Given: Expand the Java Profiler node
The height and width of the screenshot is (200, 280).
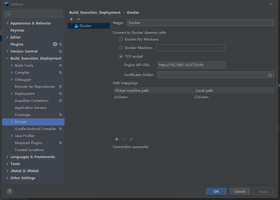Looking at the screenshot, I should (x=12, y=136).
